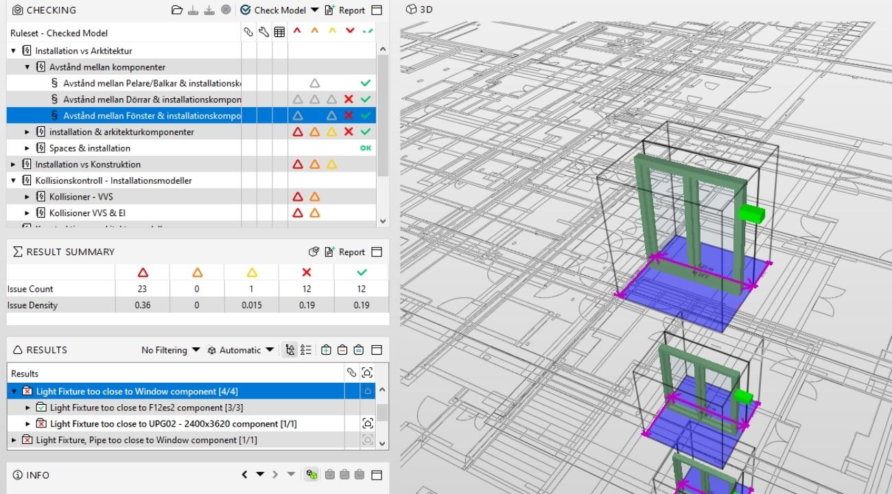Collapse Avstånd mellan komponenter ruleset
Screen dimensions: 892x494
pos(27,67)
